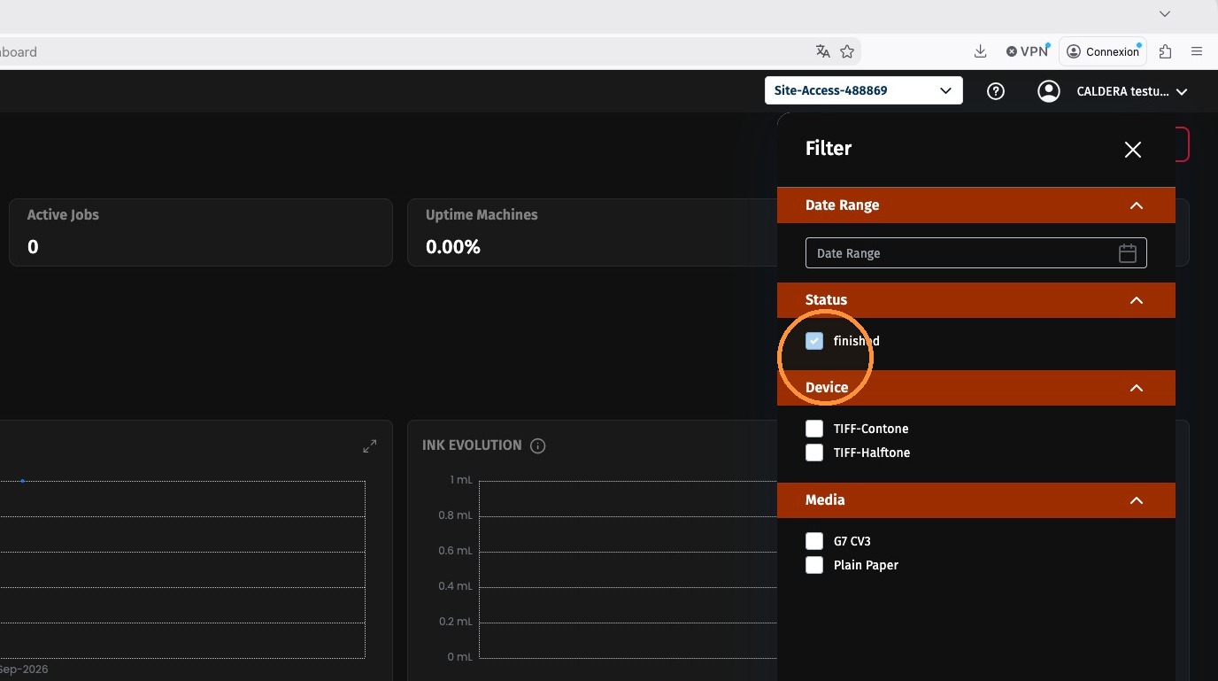Open the browser extensions icon
Screen dimensions: 1218x681
pos(1165,51)
